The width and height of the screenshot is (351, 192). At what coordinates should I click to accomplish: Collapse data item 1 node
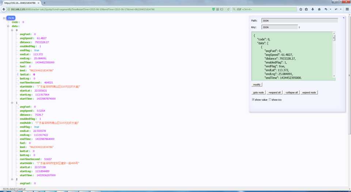12,103
